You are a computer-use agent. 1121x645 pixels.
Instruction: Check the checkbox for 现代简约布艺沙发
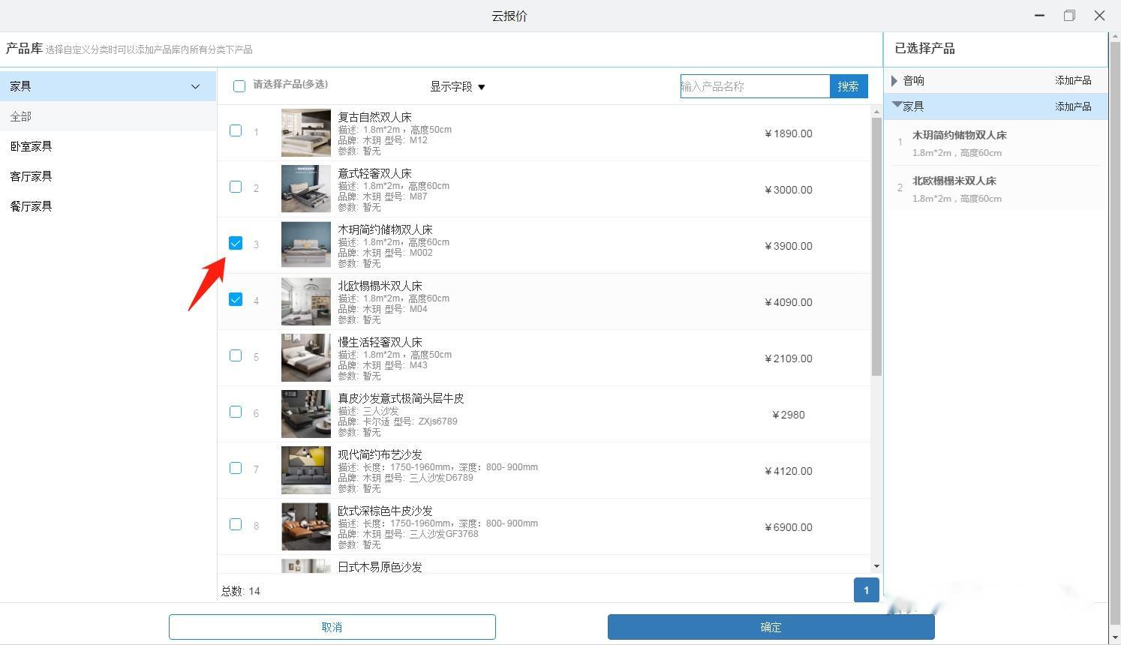point(236,468)
